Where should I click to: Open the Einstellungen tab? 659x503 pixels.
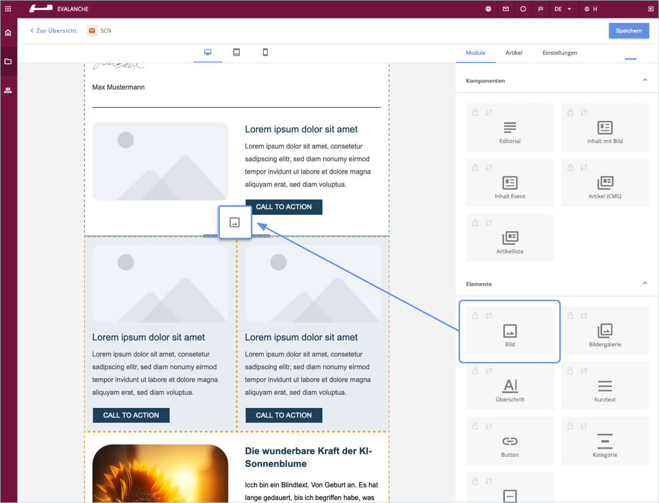pyautogui.click(x=559, y=53)
